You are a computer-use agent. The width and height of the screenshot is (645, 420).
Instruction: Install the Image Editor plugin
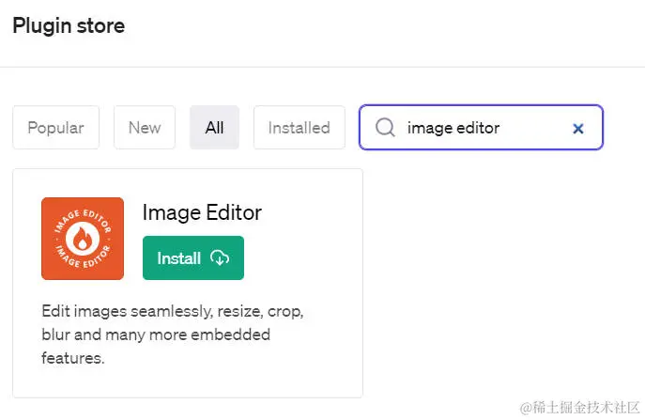click(x=192, y=257)
